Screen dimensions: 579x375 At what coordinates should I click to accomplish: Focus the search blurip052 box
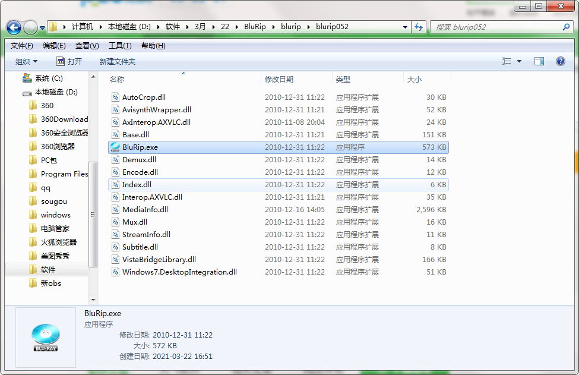pyautogui.click(x=501, y=27)
